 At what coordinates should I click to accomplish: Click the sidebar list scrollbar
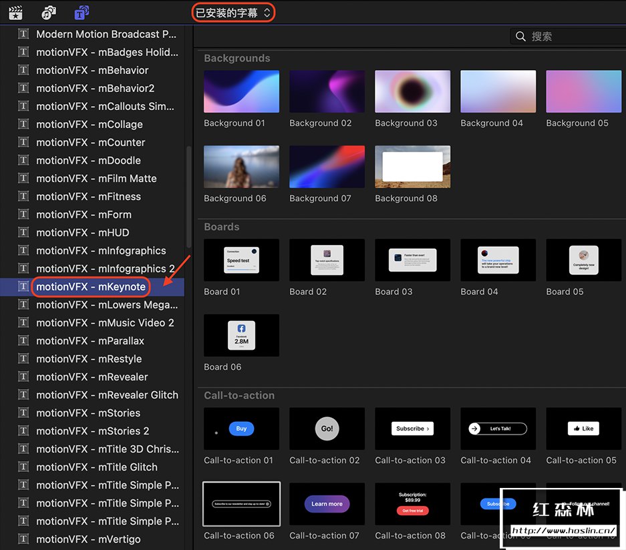click(189, 197)
